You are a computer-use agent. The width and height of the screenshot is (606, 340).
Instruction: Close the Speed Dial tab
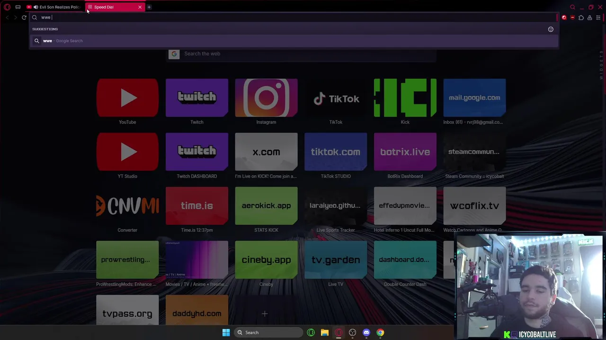pyautogui.click(x=140, y=7)
